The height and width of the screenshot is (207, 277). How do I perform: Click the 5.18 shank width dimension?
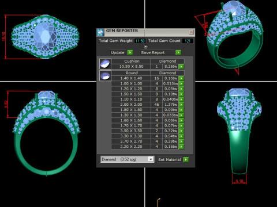coord(239,181)
